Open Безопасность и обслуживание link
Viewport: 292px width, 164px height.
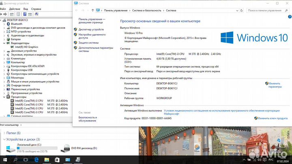pyautogui.click(x=88, y=119)
